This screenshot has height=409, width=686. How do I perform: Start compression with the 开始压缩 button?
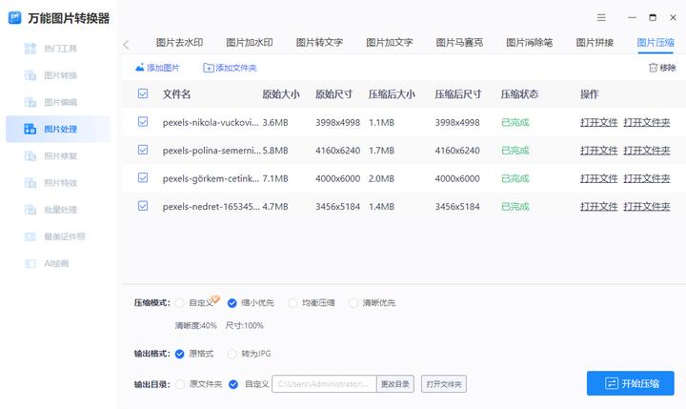pos(631,383)
